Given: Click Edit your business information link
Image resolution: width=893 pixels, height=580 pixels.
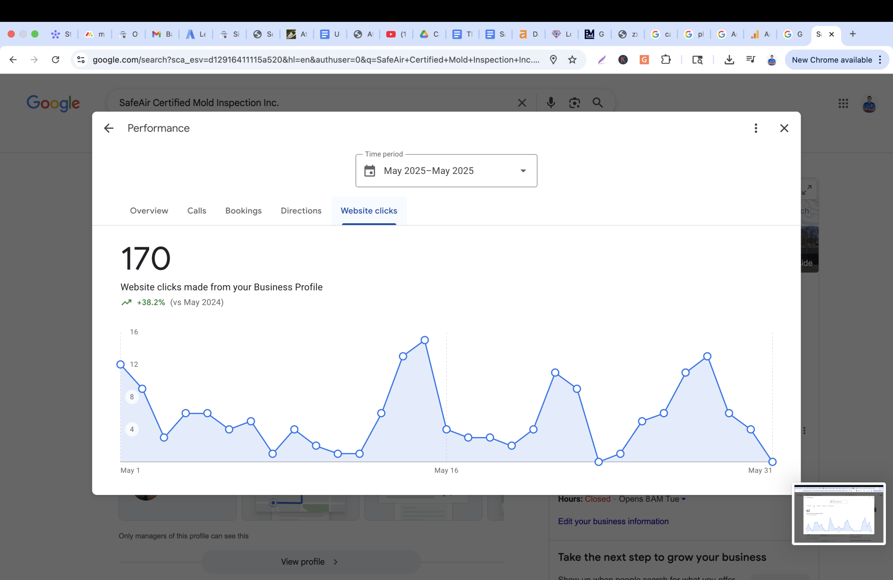Looking at the screenshot, I should pyautogui.click(x=613, y=521).
